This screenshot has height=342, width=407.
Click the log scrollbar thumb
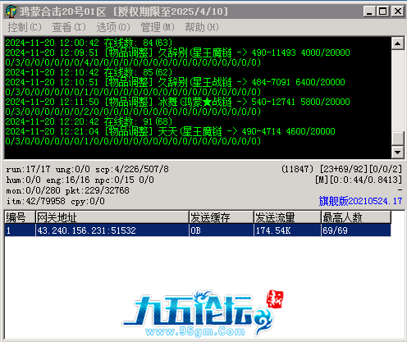(x=398, y=139)
